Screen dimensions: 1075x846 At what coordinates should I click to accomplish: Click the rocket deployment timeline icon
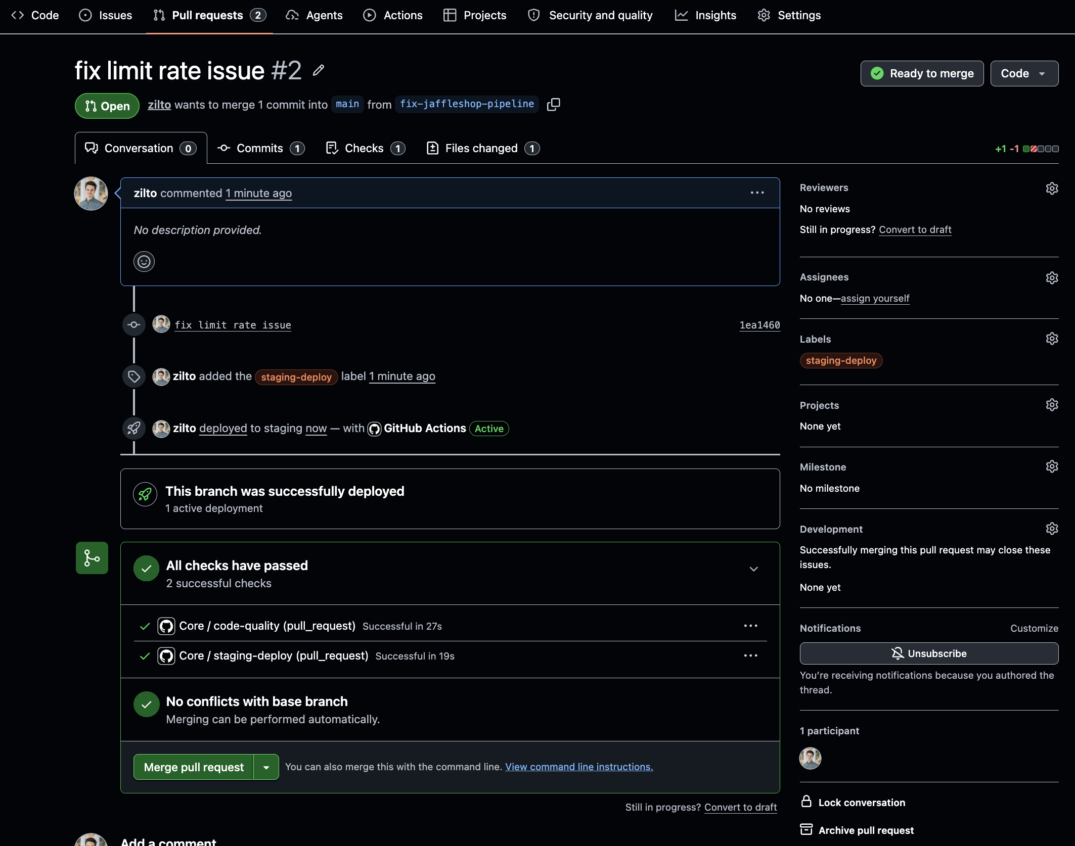[x=134, y=429]
